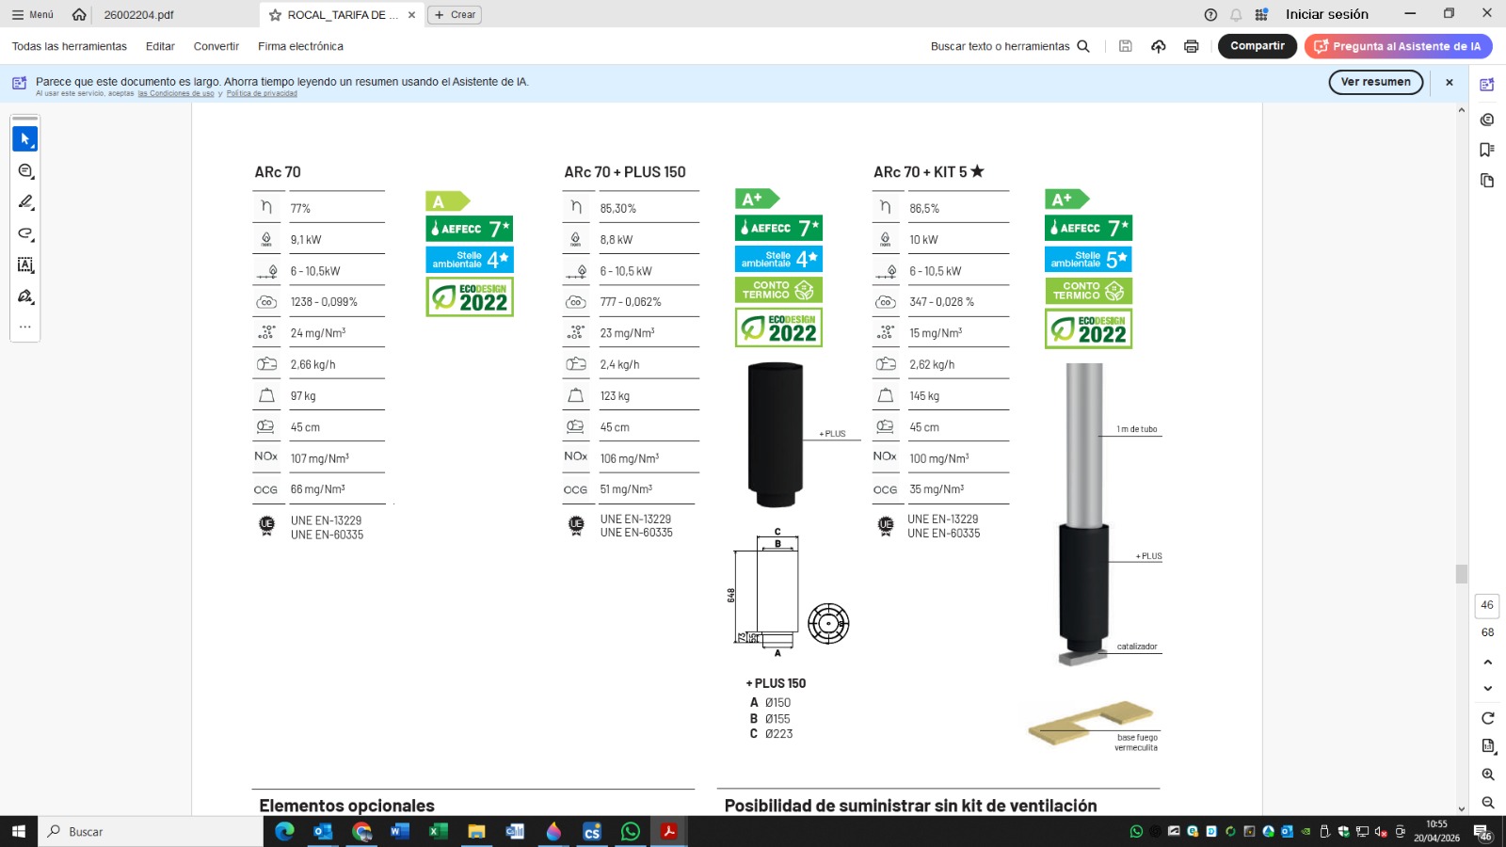
Task: Open the Bookmarks panel icon
Action: click(x=1487, y=150)
